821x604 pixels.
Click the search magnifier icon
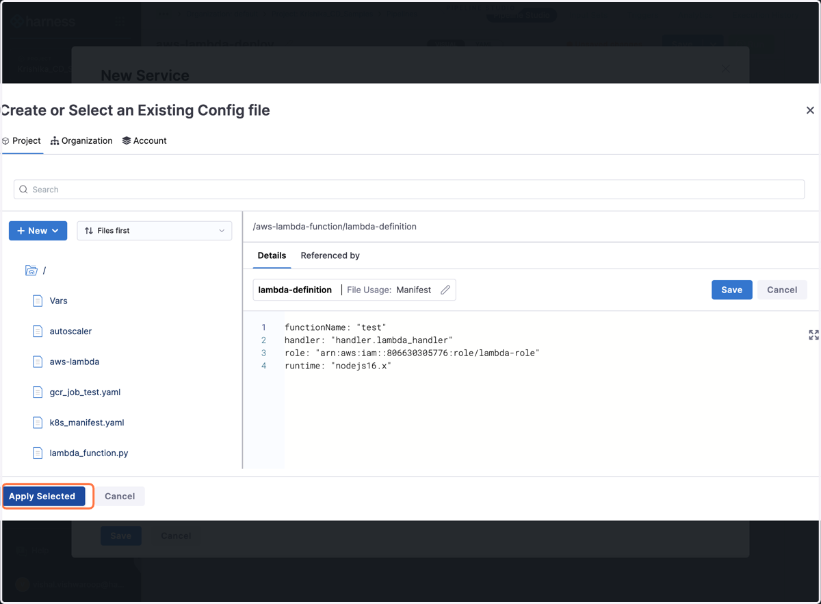[23, 190]
